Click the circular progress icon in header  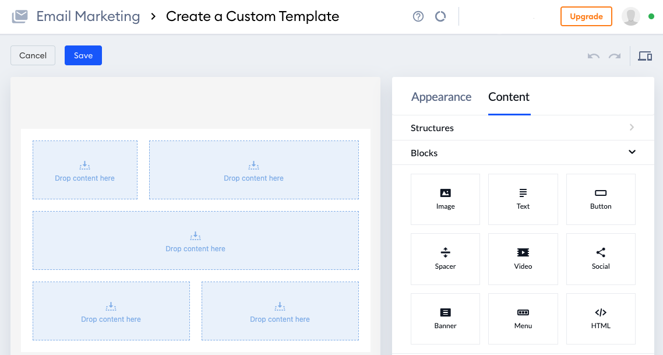point(440,16)
